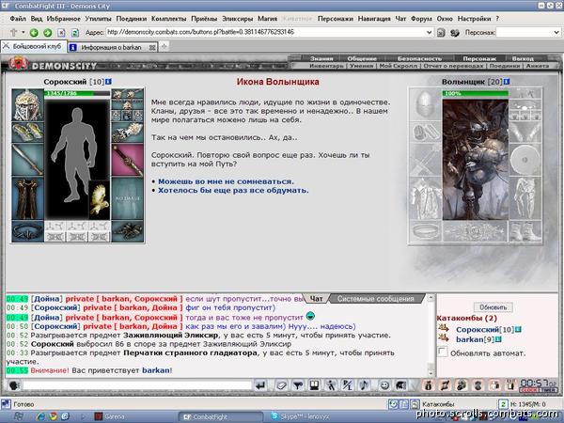Click the helmet icon in chat toolbar

(x=400, y=385)
